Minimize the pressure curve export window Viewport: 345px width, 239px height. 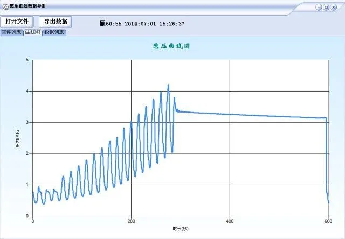pos(319,7)
